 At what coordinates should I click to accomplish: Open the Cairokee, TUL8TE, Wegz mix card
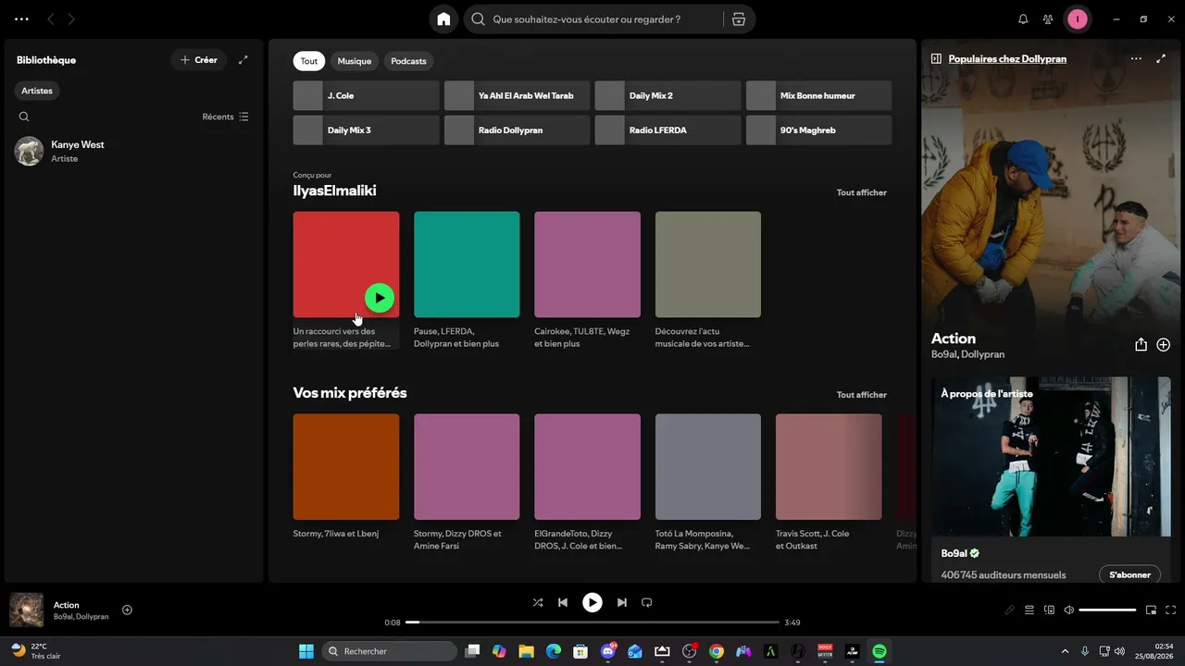(587, 280)
